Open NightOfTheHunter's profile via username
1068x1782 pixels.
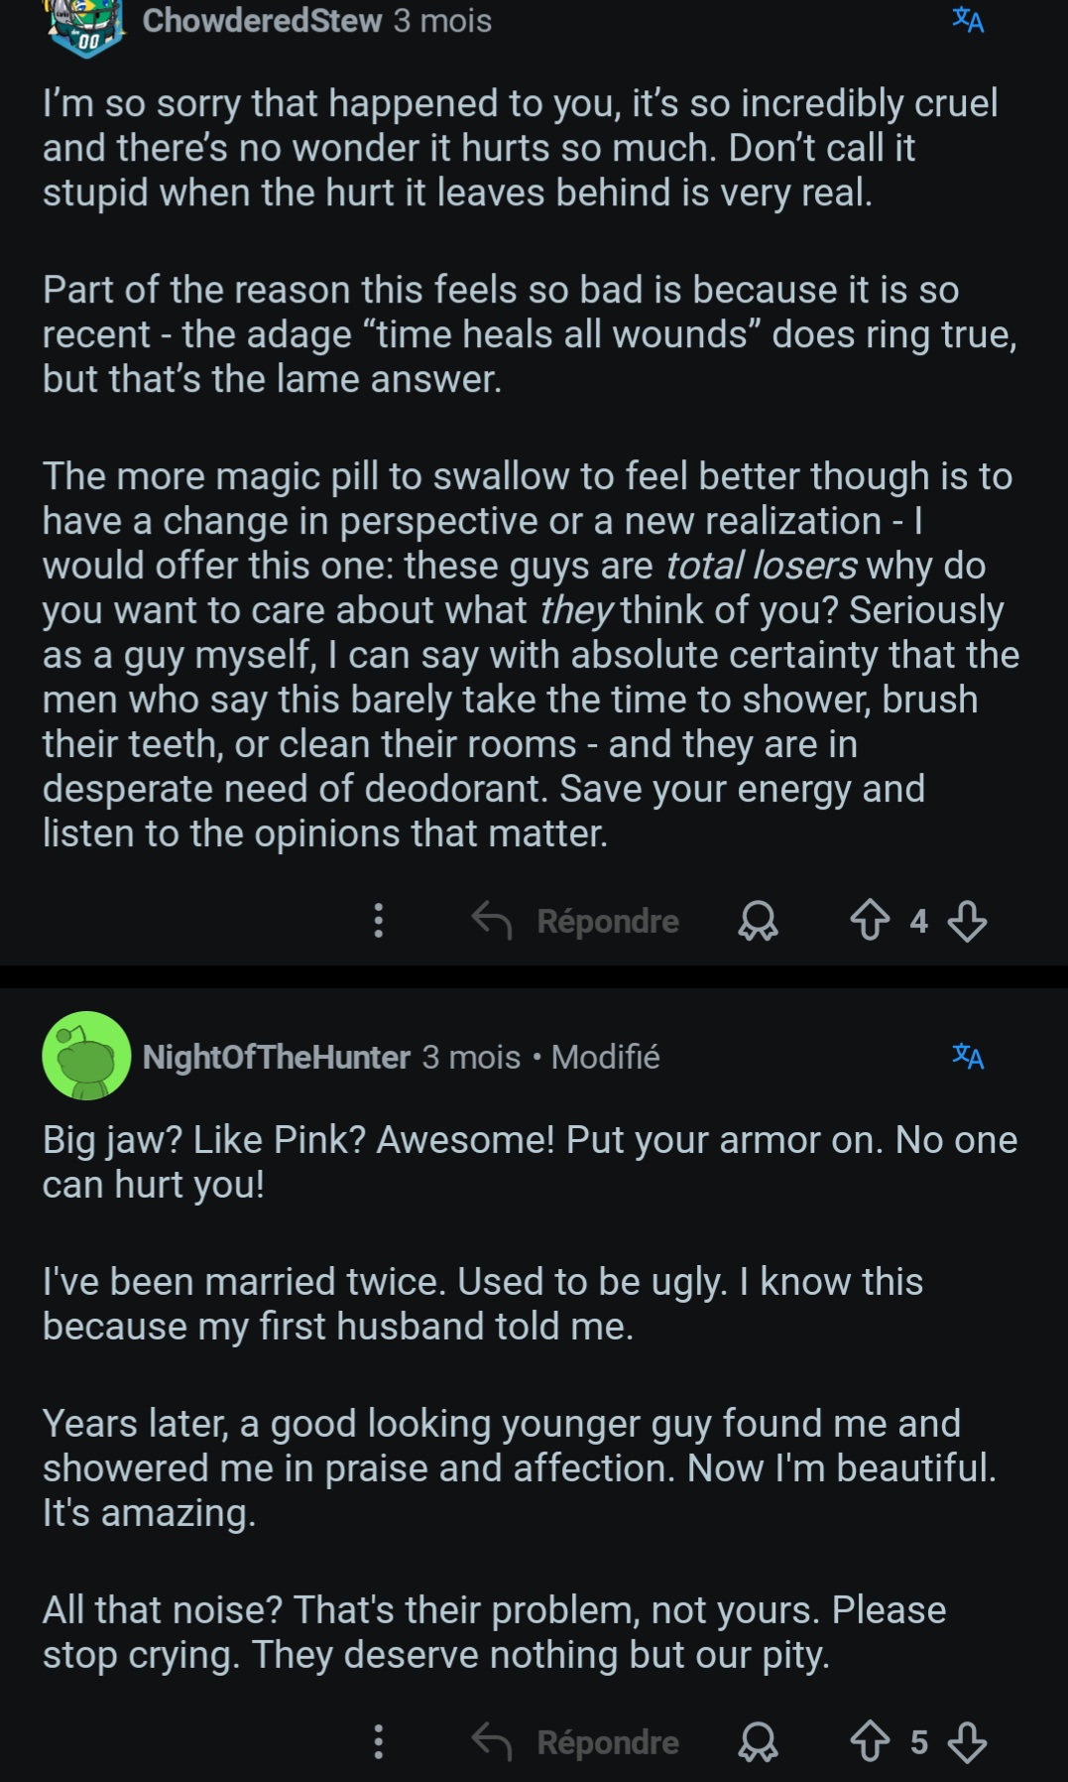pyautogui.click(x=278, y=1058)
